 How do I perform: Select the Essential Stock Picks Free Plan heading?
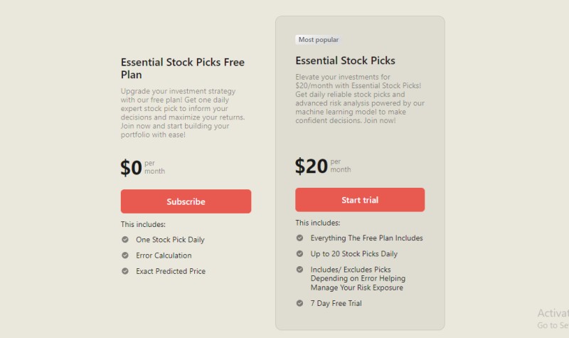pyautogui.click(x=183, y=68)
